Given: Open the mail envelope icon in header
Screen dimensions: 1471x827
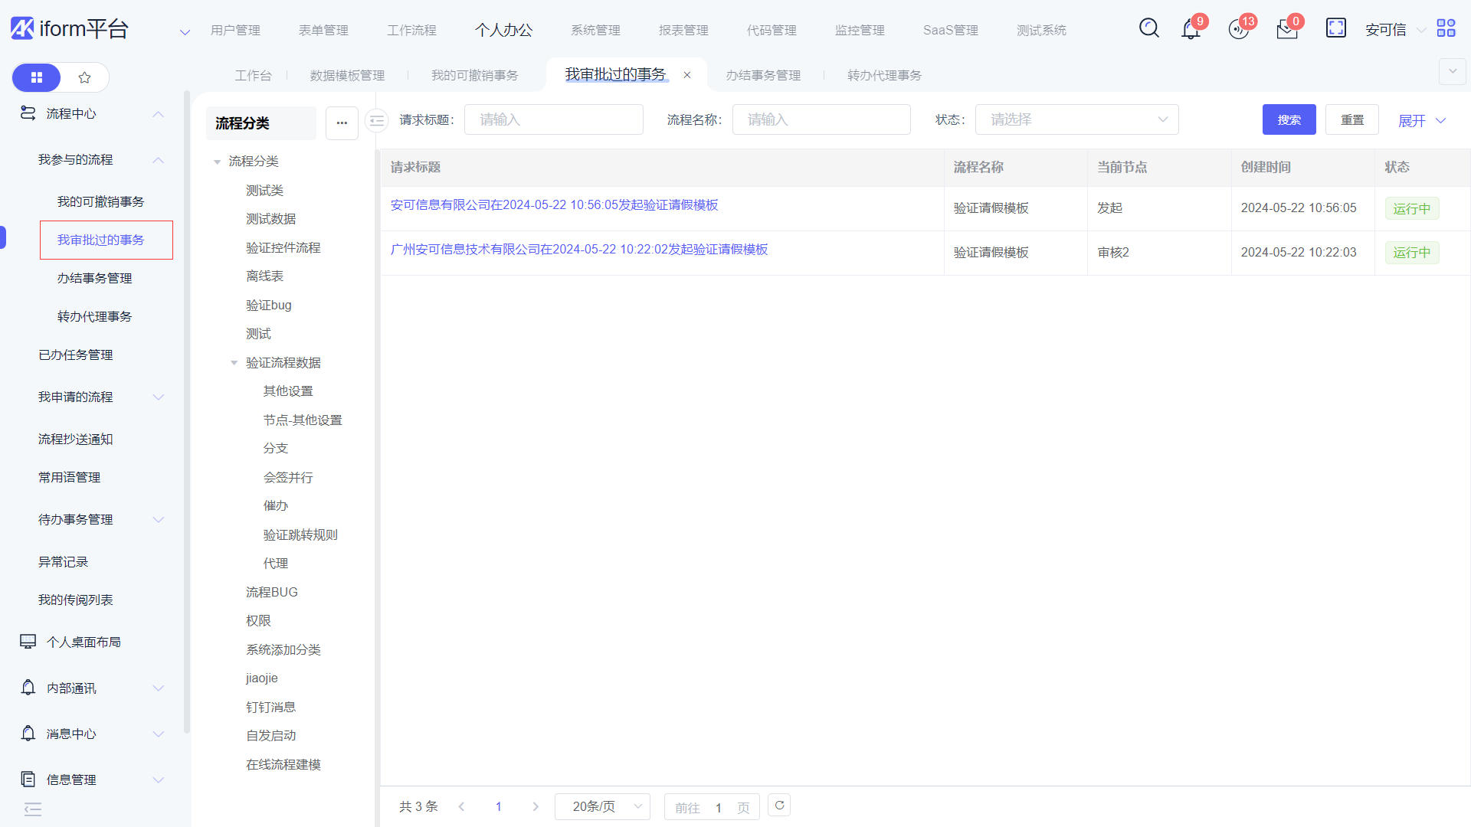Looking at the screenshot, I should [1286, 30].
